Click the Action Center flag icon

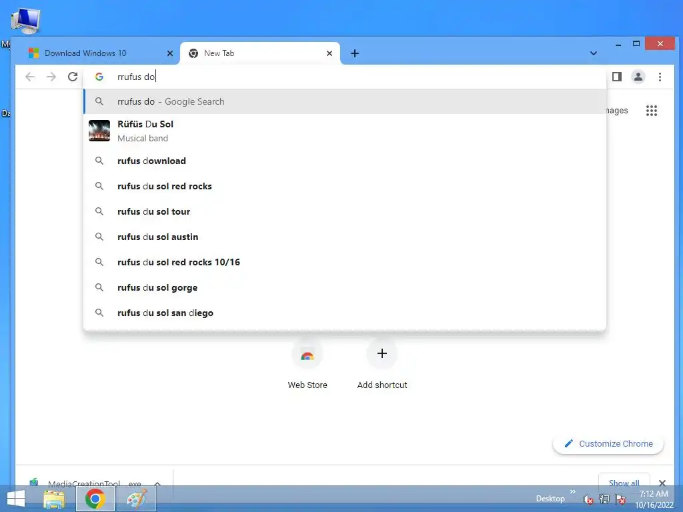[x=620, y=499]
